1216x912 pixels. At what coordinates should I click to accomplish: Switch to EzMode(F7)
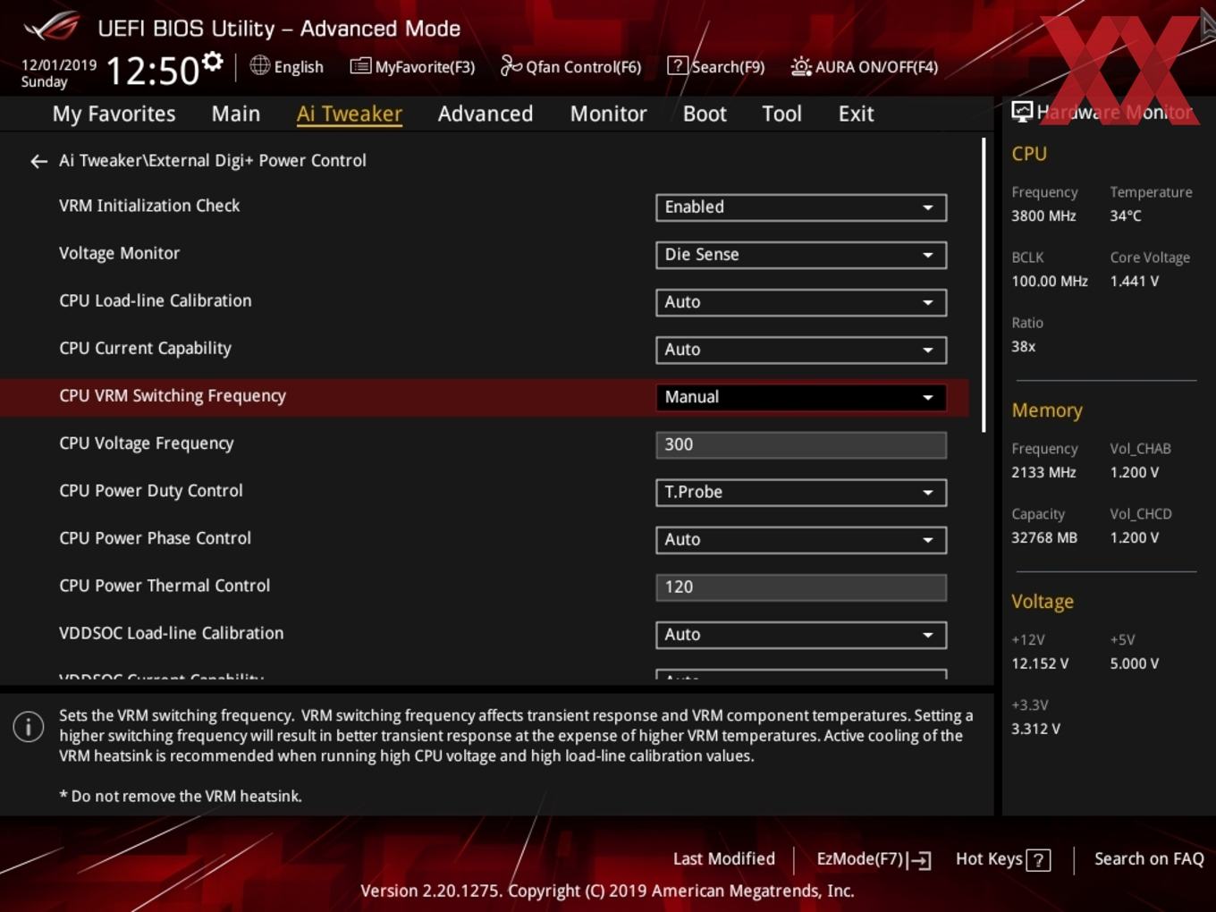(x=874, y=859)
